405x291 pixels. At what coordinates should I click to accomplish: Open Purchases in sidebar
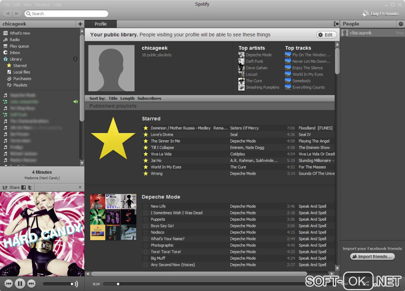point(22,79)
